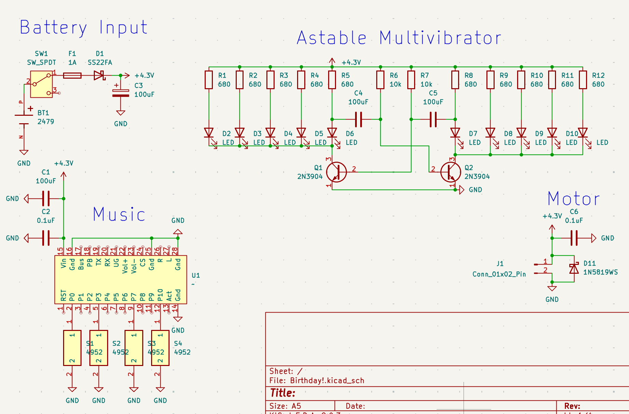Select the "Conn_01x02_Pin" value label
629x414 pixels.
(x=499, y=274)
